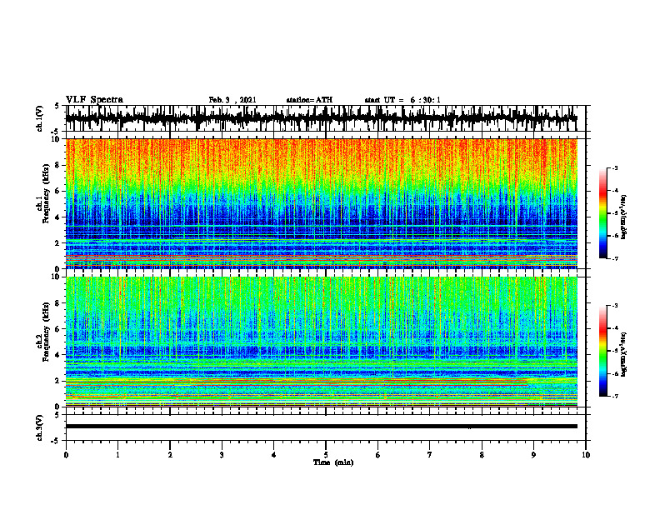The image size is (660, 510).
Task: Click the 'Time (min)' axis label
Action: pyautogui.click(x=333, y=462)
